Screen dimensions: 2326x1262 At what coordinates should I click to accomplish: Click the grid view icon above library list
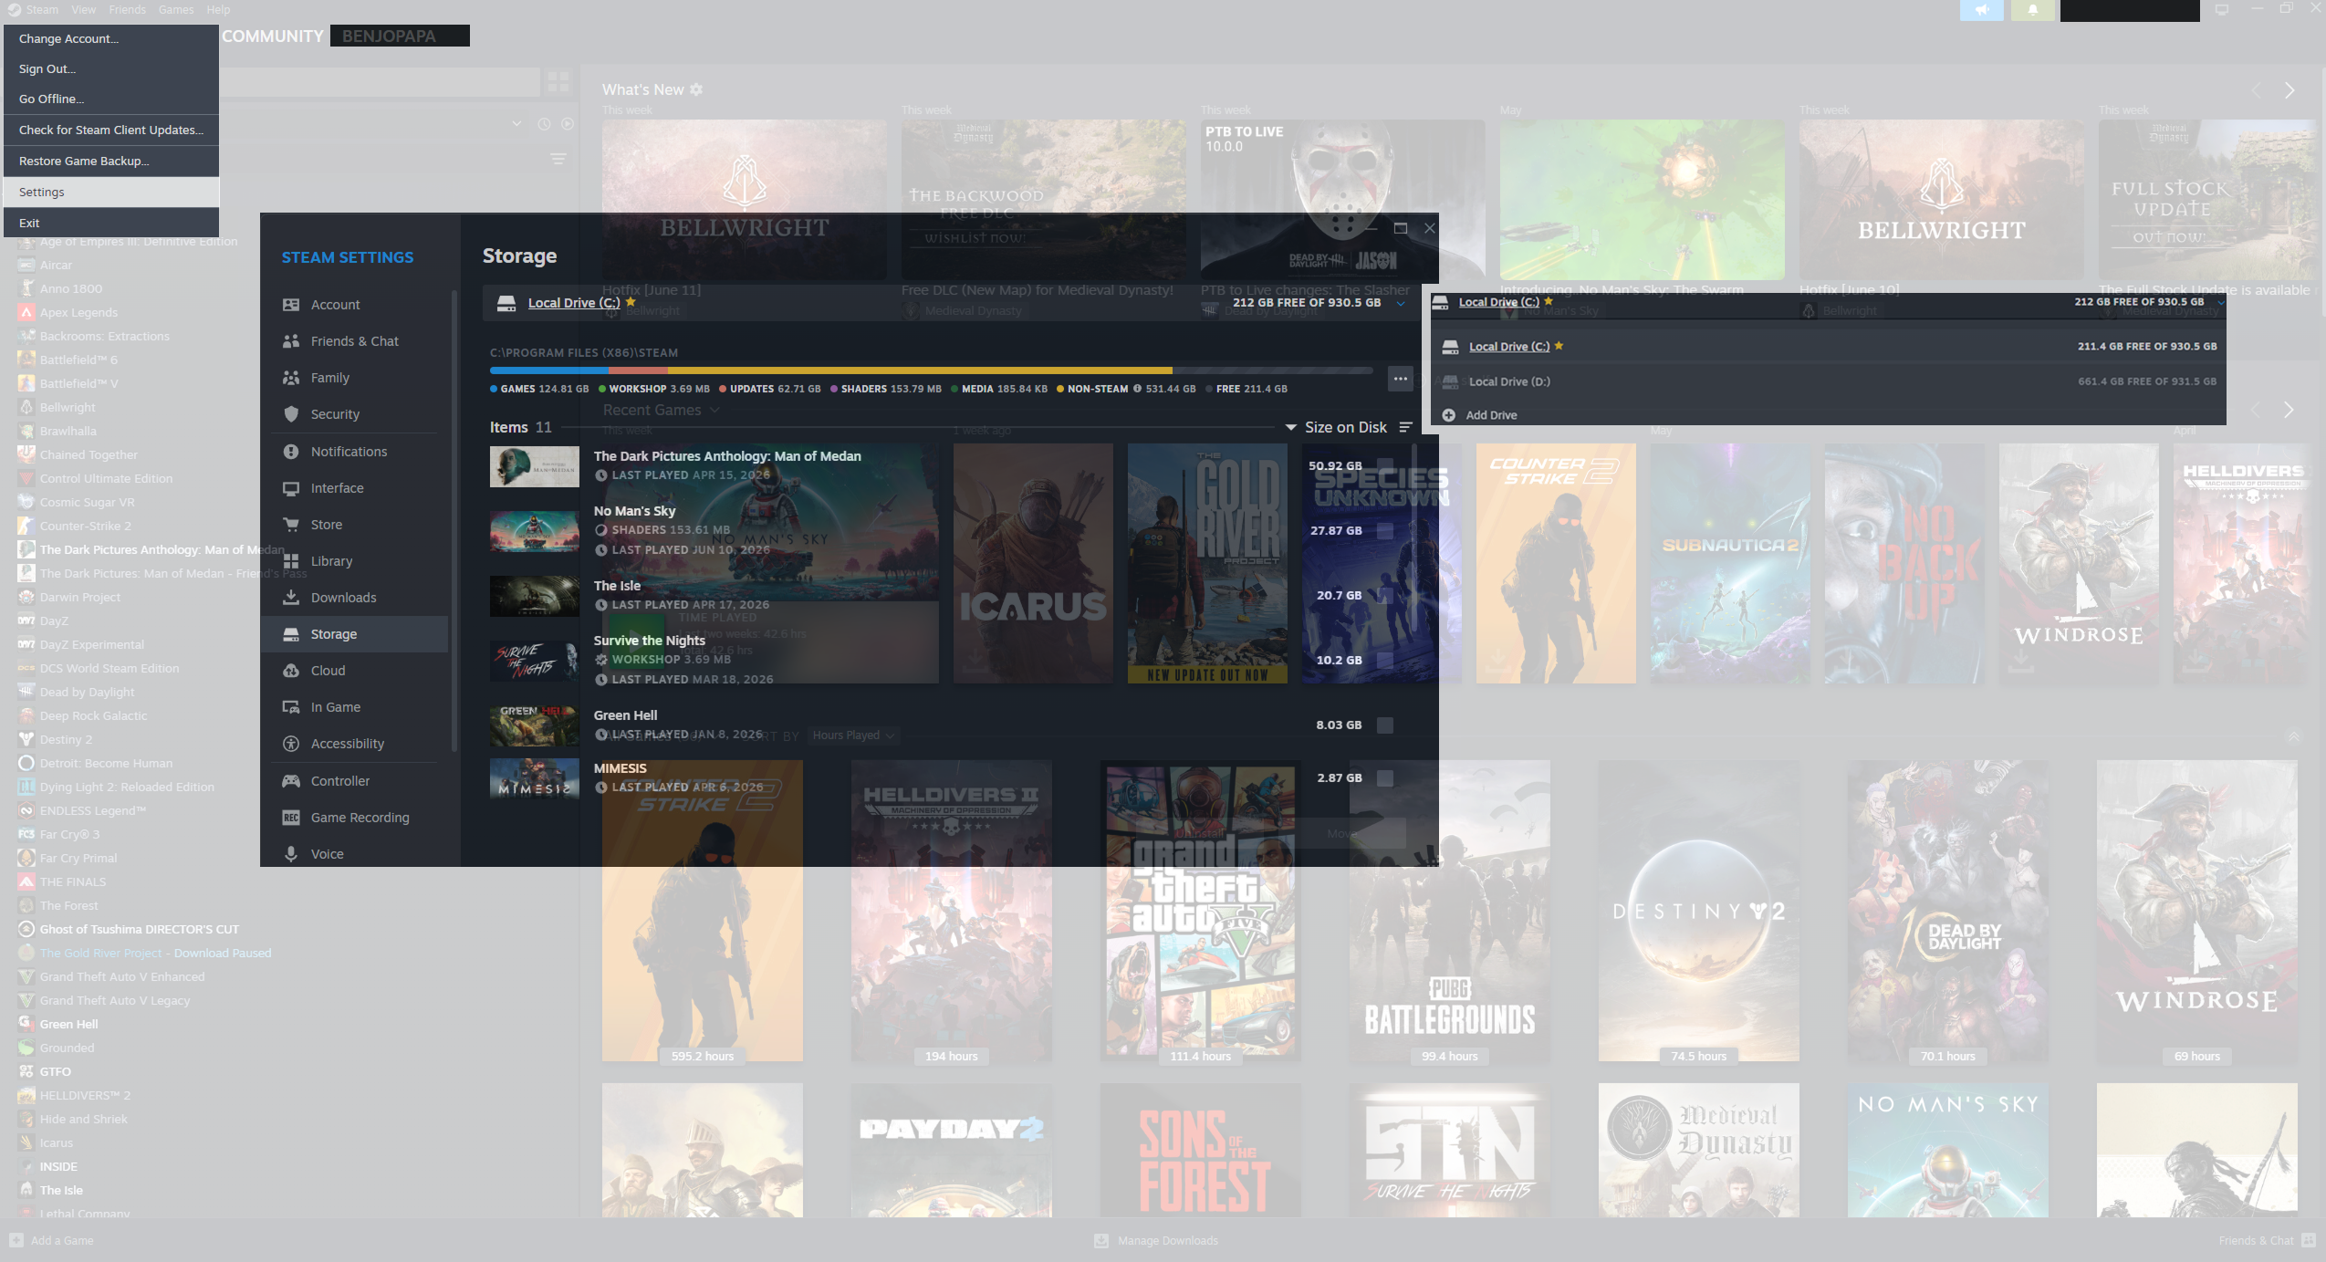tap(558, 81)
